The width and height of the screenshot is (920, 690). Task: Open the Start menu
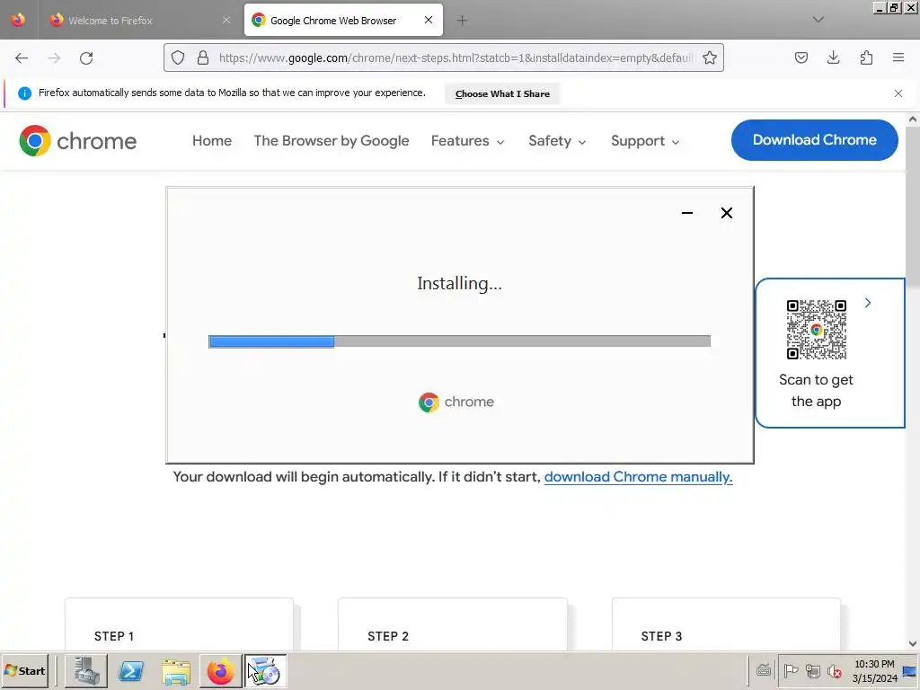pyautogui.click(x=24, y=670)
